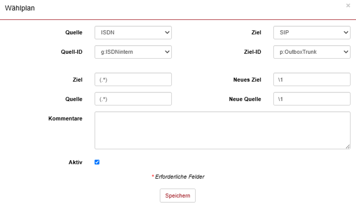Expand the Ziel-ID dropdown with p:OutboxTrunk
The width and height of the screenshot is (356, 203).
[x=312, y=52]
